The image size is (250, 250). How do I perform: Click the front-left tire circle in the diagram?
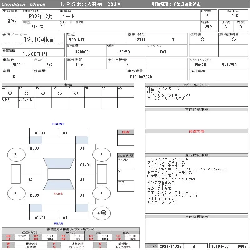tap(15, 155)
